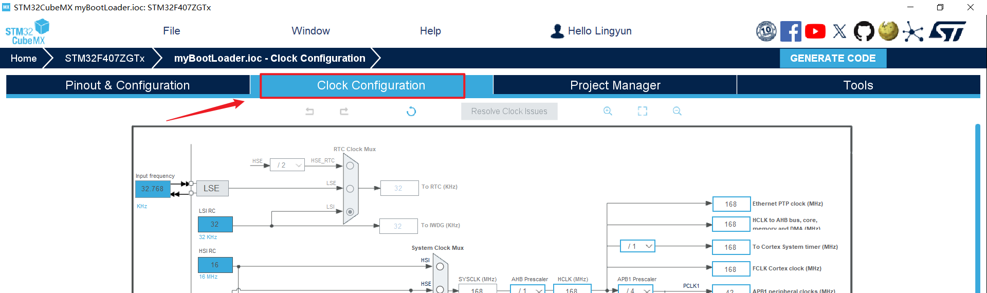Click Resolve Clock Issues button
This screenshot has width=987, height=293.
[x=509, y=111]
